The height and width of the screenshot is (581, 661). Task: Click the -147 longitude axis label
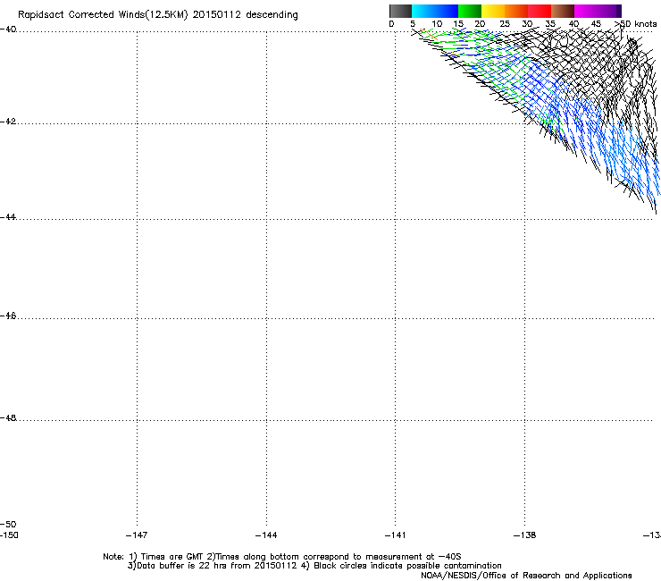pyautogui.click(x=137, y=535)
